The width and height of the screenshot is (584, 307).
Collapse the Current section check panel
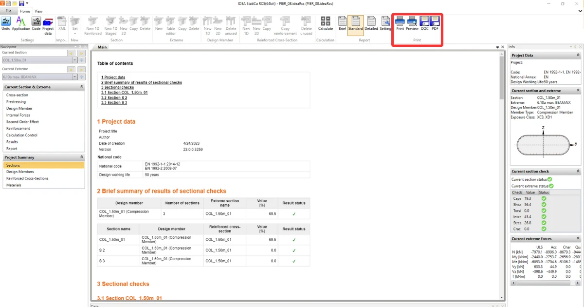click(x=578, y=172)
